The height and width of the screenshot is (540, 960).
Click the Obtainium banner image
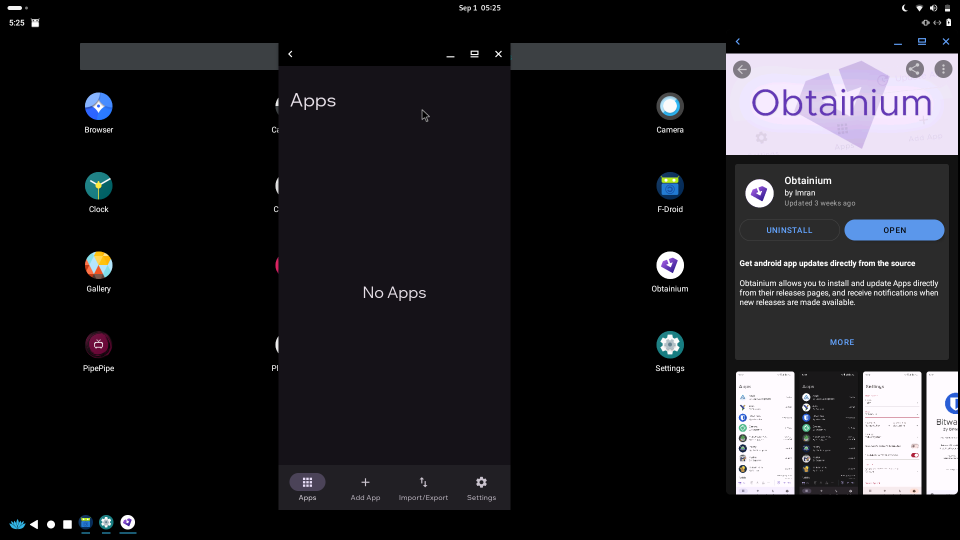coord(842,104)
